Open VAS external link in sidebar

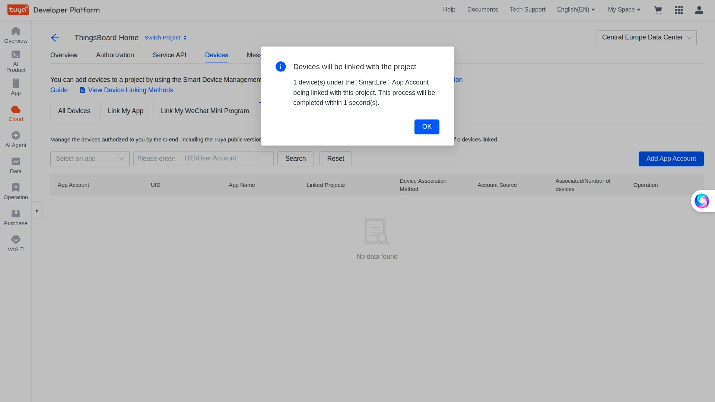(16, 244)
